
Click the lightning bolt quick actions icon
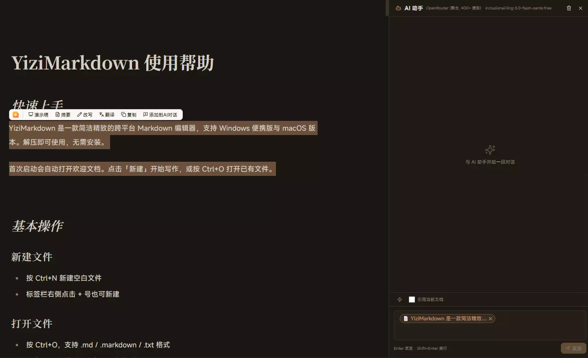coord(400,300)
